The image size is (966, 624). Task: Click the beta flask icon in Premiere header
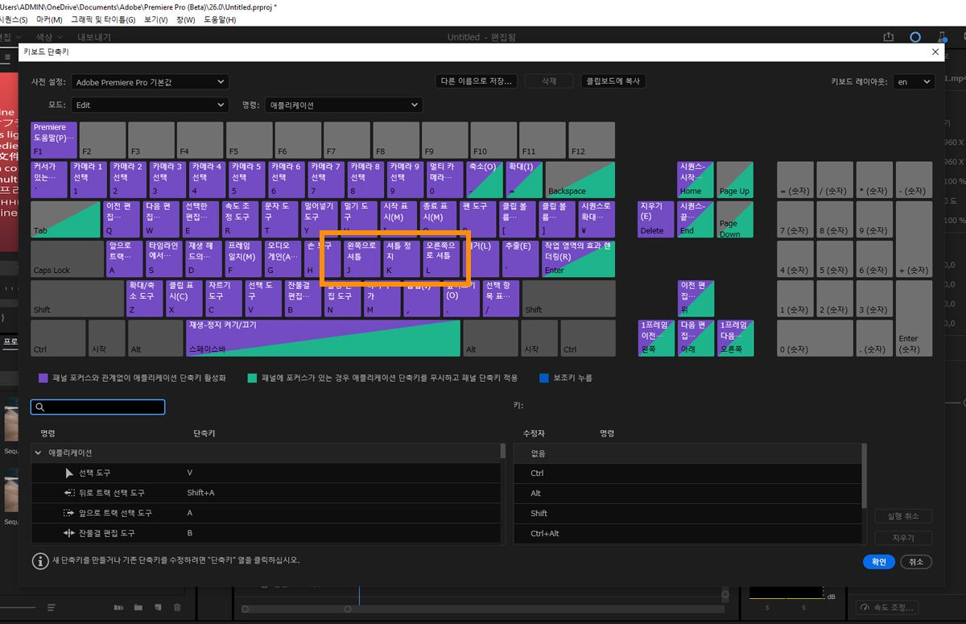pyautogui.click(x=942, y=37)
